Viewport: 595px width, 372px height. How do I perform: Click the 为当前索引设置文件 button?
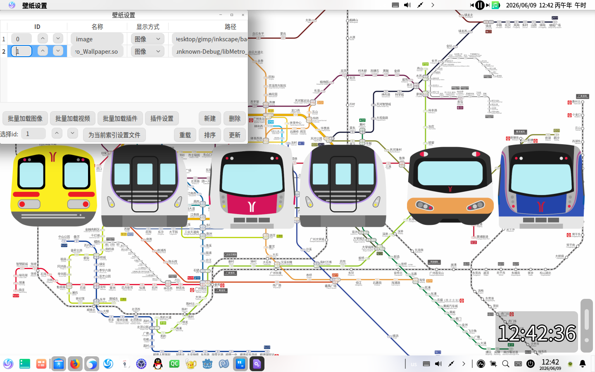point(114,135)
